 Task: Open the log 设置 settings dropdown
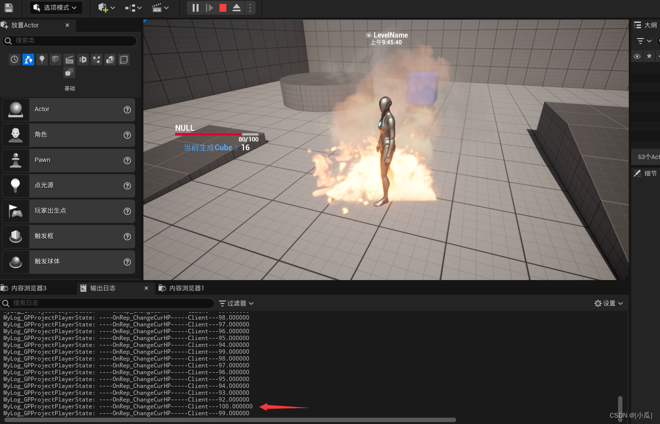tap(609, 303)
